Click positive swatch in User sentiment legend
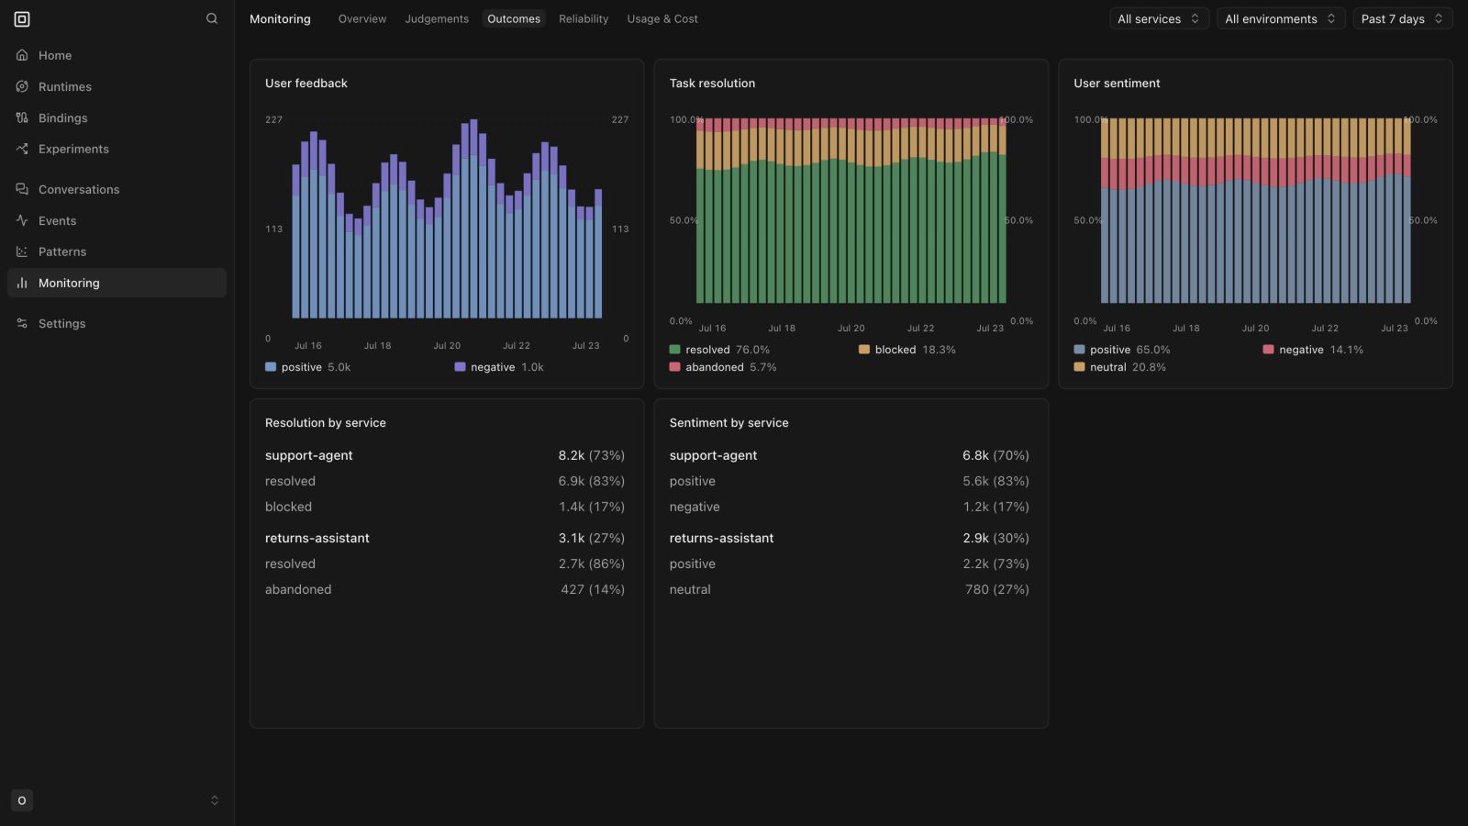The image size is (1468, 826). coord(1080,350)
